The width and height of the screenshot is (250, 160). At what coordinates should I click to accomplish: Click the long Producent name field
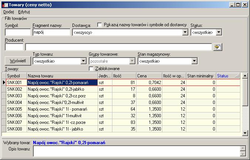[x=118, y=47]
